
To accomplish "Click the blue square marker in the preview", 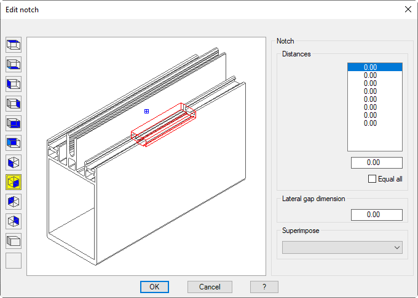I will click(x=146, y=111).
